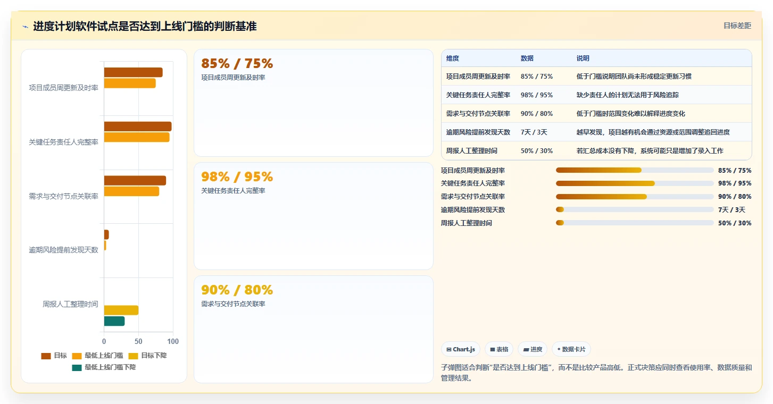Click the dark orange 项目成员周更新及时率 target bar
The height and width of the screenshot is (404, 773).
click(133, 72)
